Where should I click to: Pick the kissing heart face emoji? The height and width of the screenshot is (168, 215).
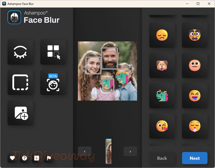coord(162,126)
